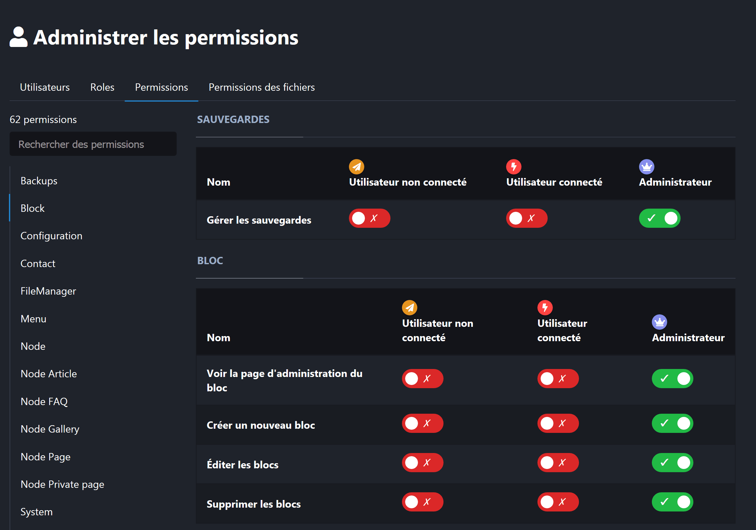The height and width of the screenshot is (530, 756).
Task: Enable Voir la page d'administration du bloc for Utilisateur connecté
Action: pos(558,379)
